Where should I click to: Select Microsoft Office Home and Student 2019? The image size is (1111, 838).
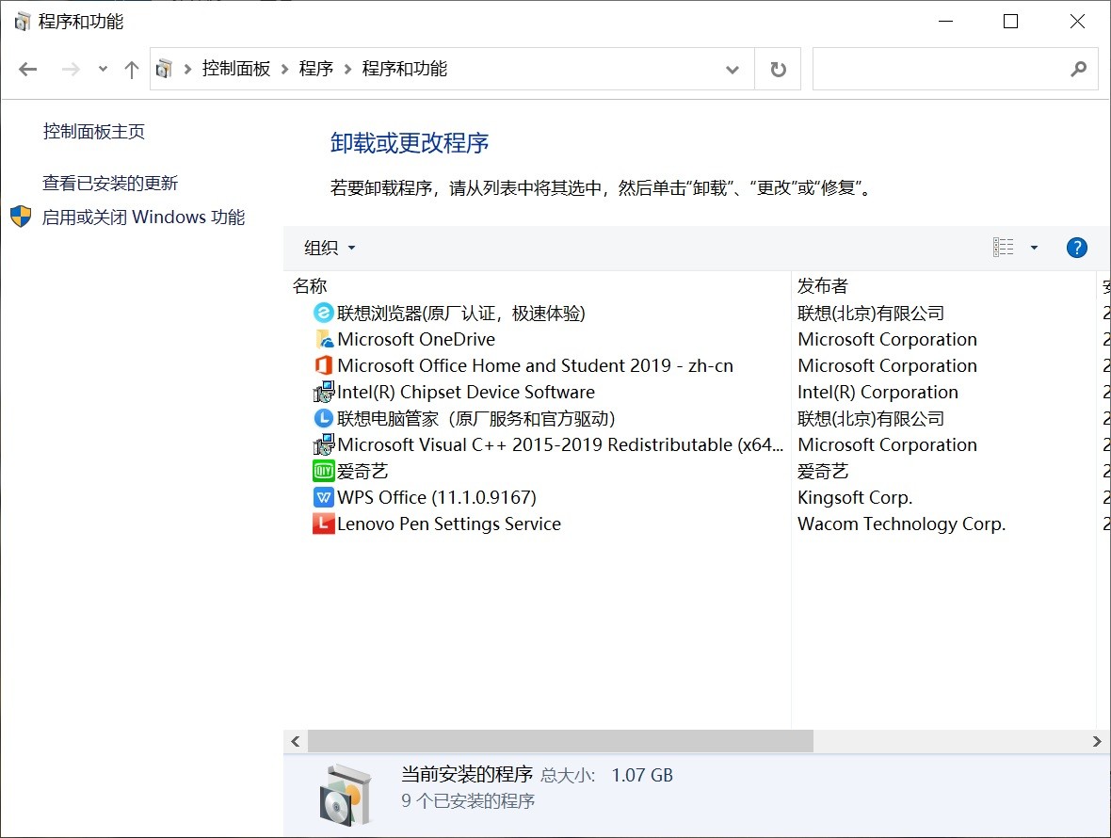point(535,365)
